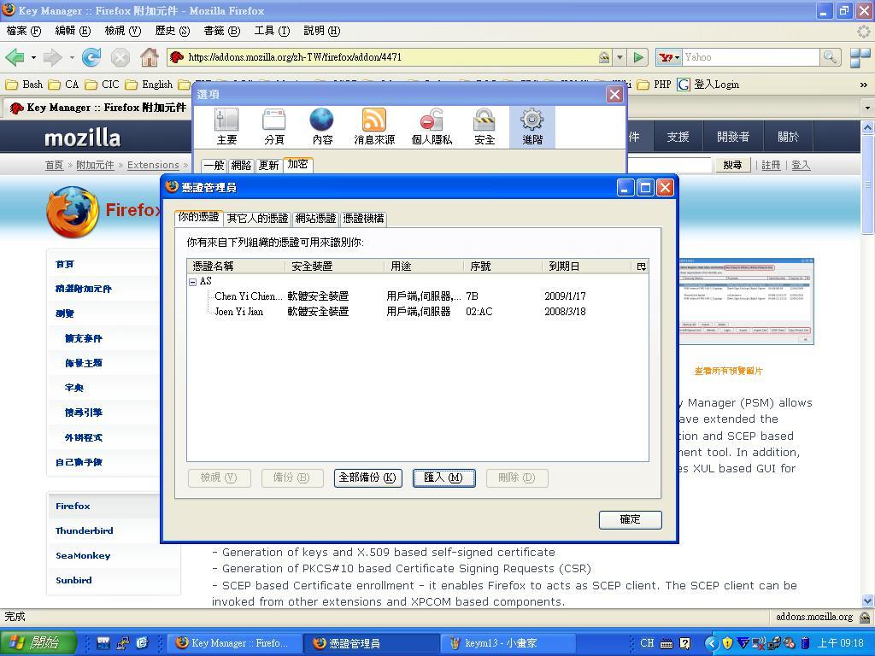
Task: Open the 檢視 menu
Action: tap(123, 31)
